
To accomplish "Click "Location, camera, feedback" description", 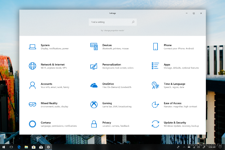I will click(116, 126).
